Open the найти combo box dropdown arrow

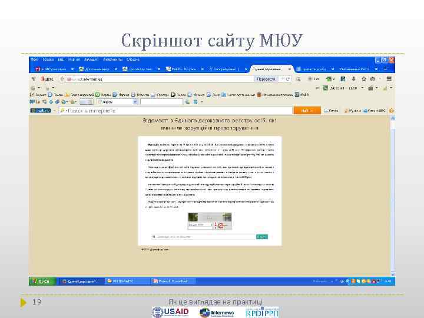point(135,102)
